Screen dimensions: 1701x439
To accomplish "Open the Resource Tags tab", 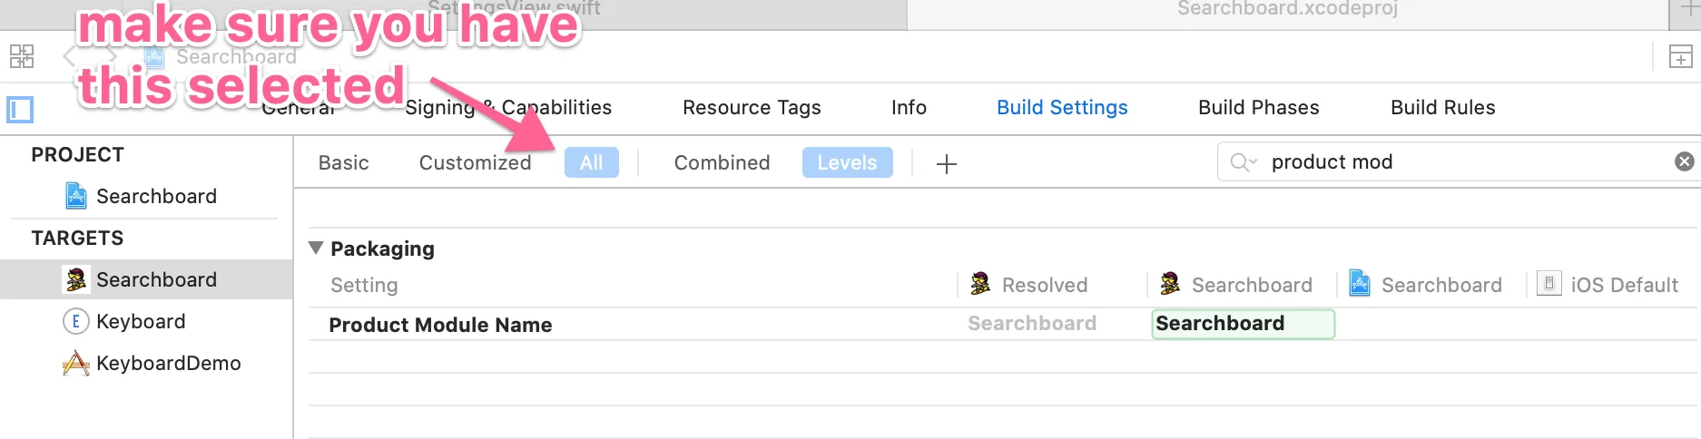I will 752,107.
